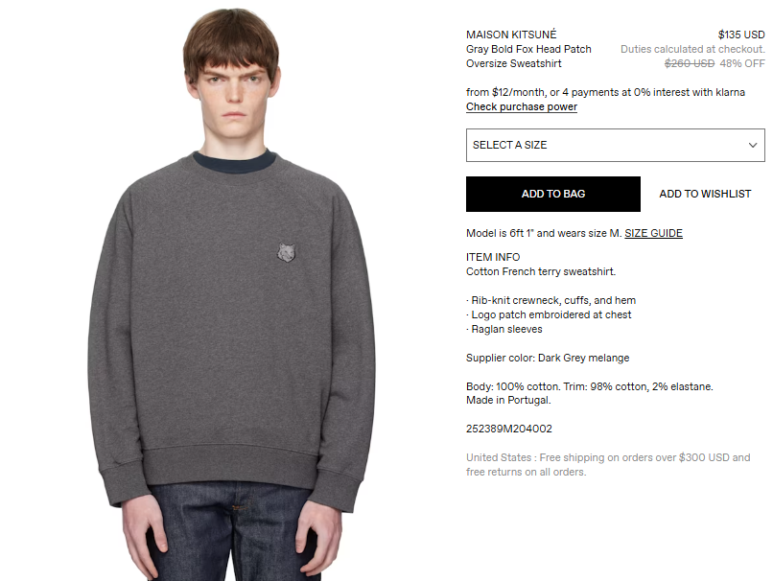Click Check purchase power link

point(522,106)
